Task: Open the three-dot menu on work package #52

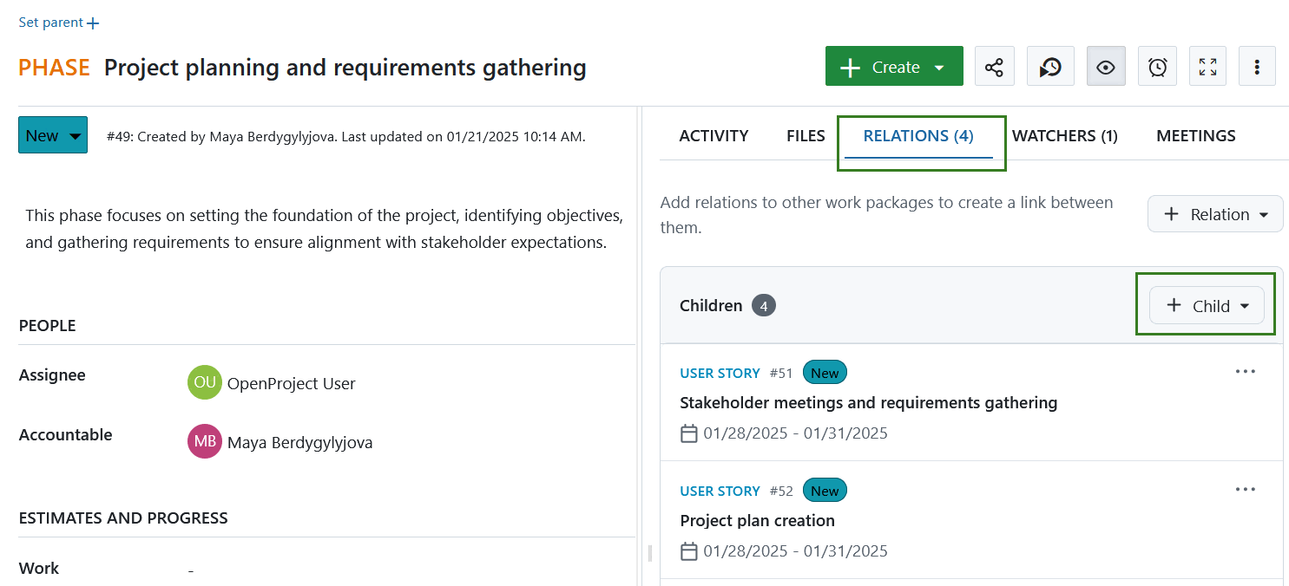Action: point(1246,489)
